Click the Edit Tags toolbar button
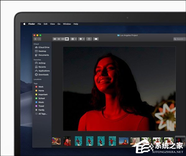The width and height of the screenshot is (186, 156). pos(96,39)
